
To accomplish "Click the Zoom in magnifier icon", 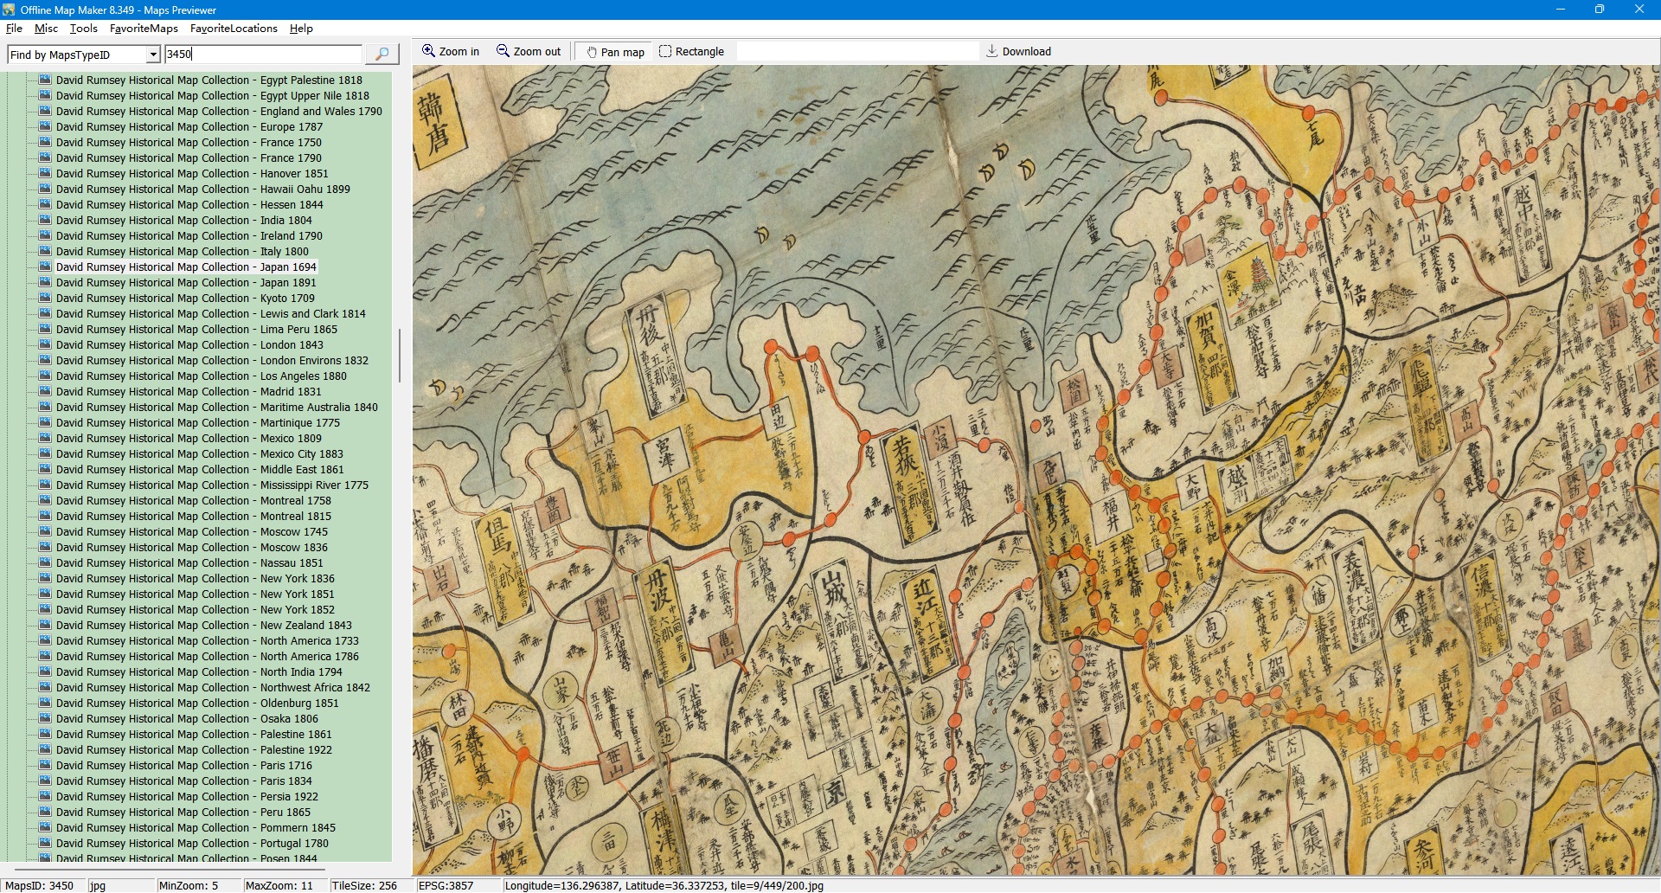I will pos(428,51).
